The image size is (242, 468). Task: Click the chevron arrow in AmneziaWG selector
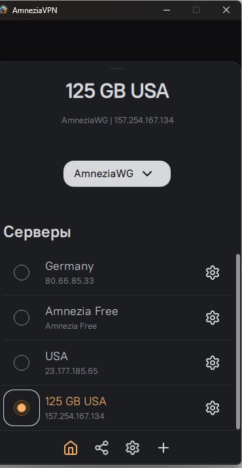147,174
